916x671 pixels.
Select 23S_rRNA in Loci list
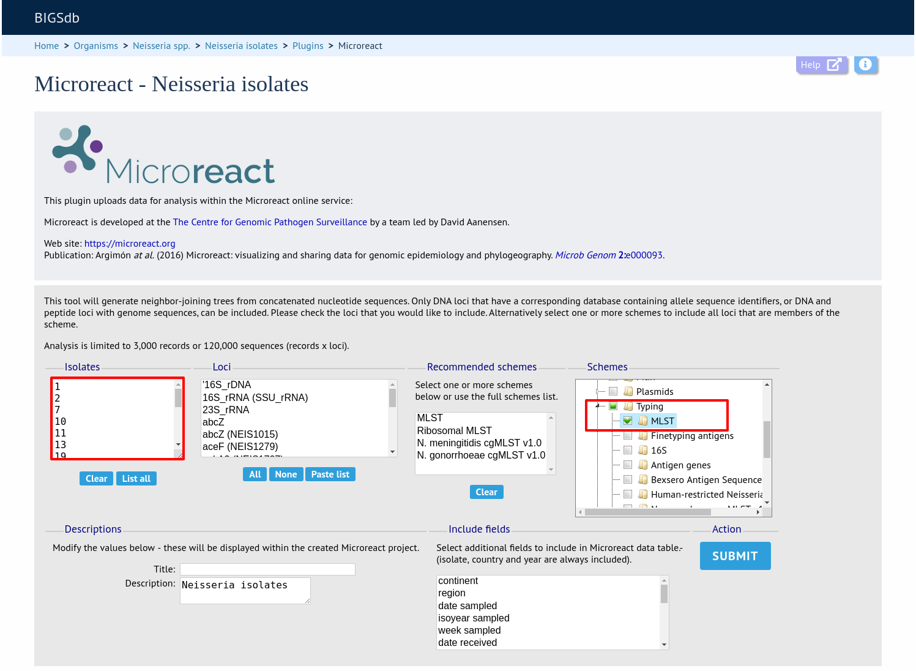[x=295, y=410]
